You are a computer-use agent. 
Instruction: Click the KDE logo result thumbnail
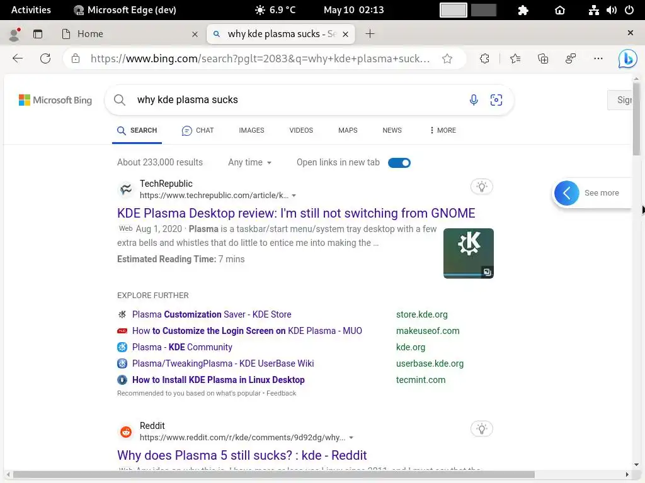pos(469,253)
